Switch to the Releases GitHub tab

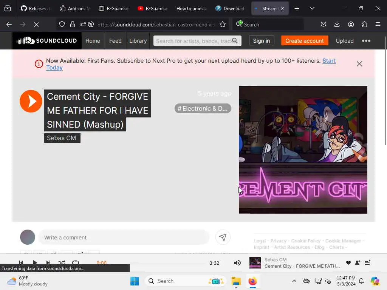(x=36, y=8)
